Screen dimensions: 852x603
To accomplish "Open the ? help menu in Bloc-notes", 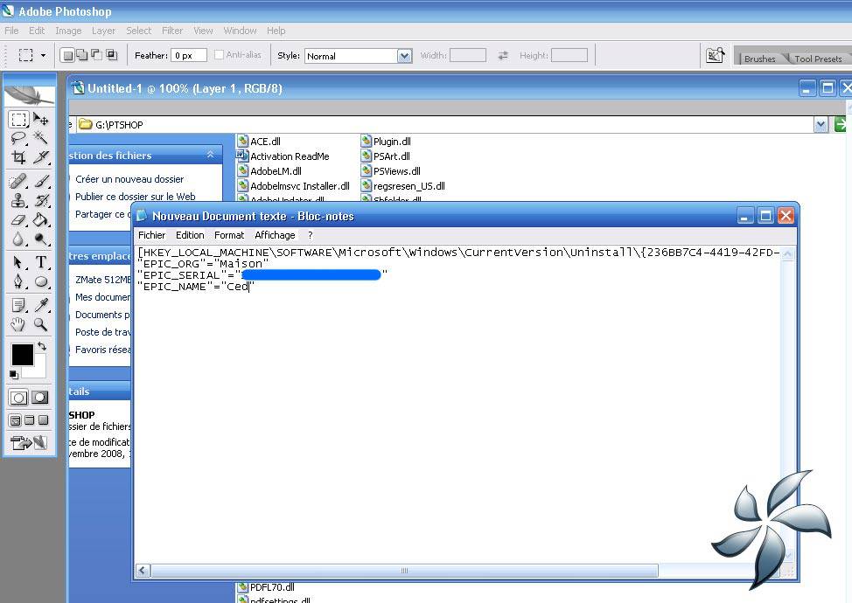I will pos(311,235).
